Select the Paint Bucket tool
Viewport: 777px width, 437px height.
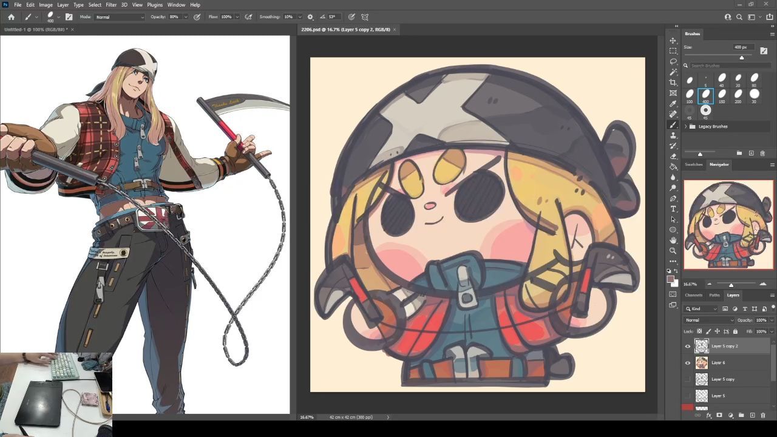pyautogui.click(x=673, y=167)
